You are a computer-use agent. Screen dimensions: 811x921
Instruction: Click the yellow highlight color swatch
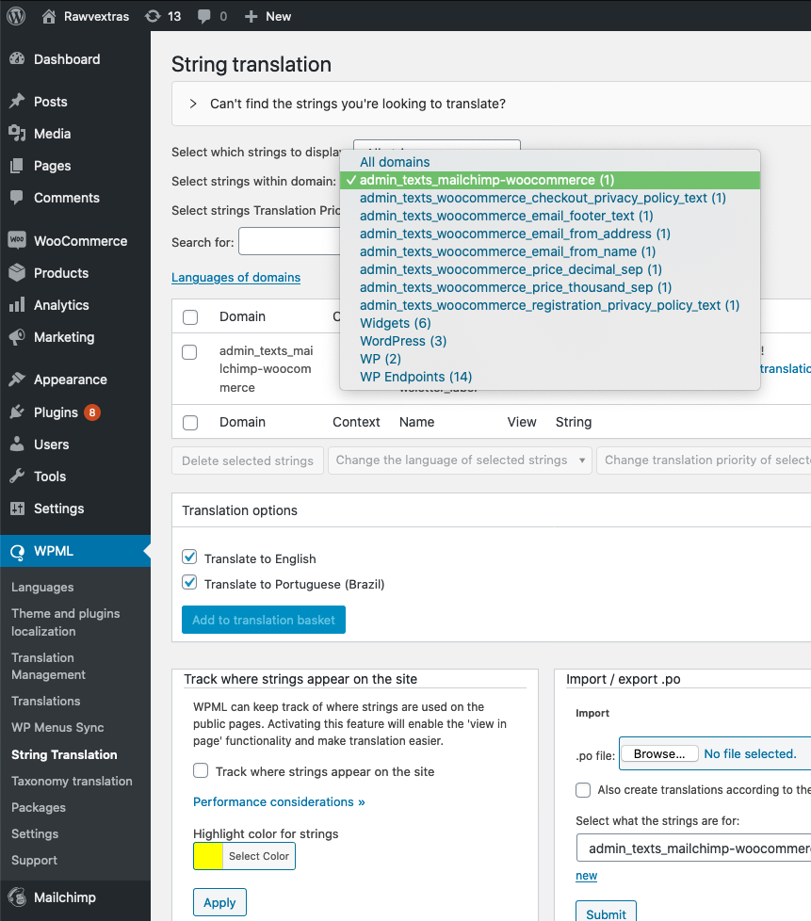[x=208, y=856]
